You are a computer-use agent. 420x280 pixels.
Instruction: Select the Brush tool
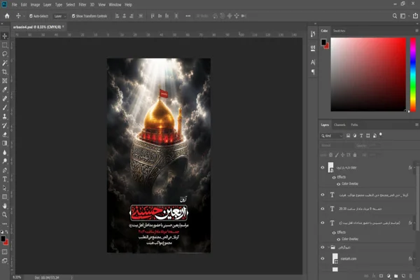point(5,107)
